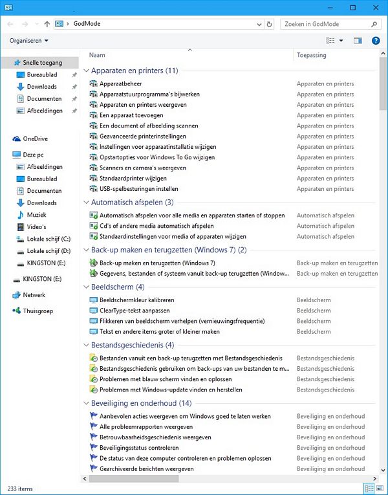Viewport: 388px width, 495px height.
Task: Switch to details view in status bar
Action: [x=369, y=489]
